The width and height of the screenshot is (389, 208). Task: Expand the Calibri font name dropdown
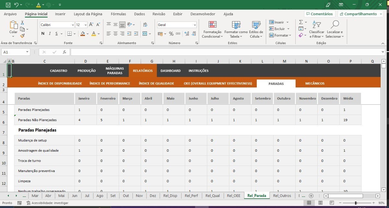[73, 25]
